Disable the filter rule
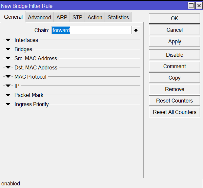The height and width of the screenshot is (188, 203). click(x=174, y=55)
